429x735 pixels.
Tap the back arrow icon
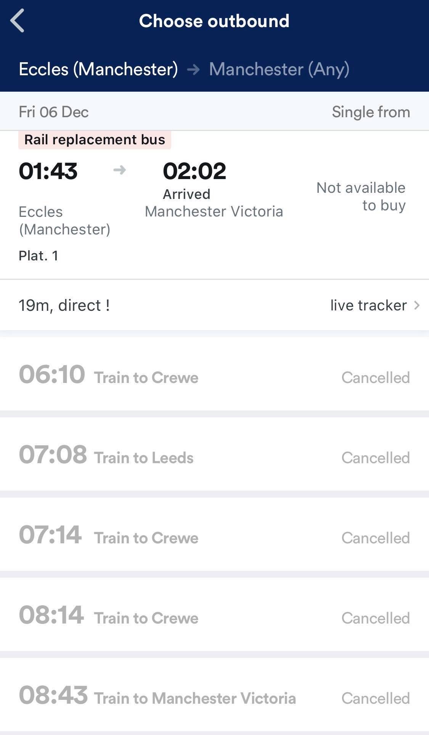(18, 21)
